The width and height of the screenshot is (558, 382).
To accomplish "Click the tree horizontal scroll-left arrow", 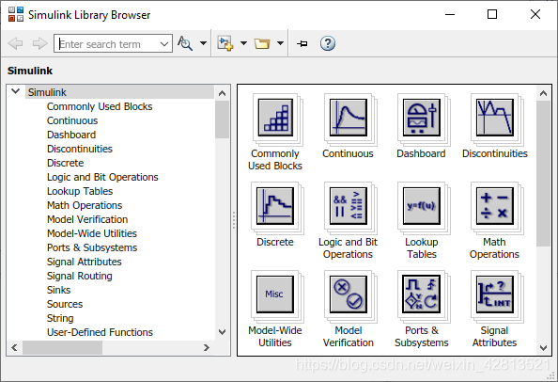I will pyautogui.click(x=14, y=347).
